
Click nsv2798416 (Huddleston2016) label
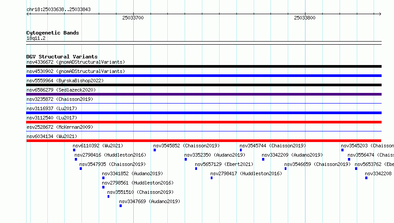coord(110,155)
